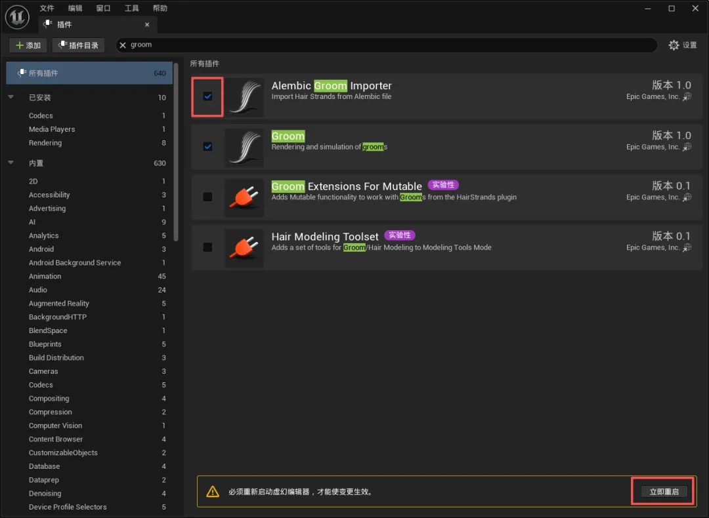Open the 帮助 menu

click(160, 8)
